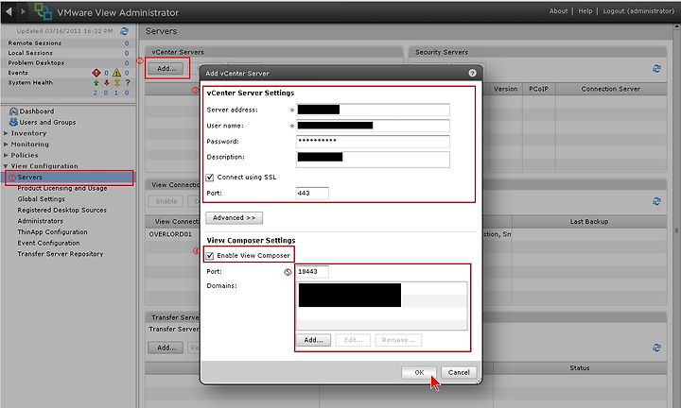This screenshot has width=681, height=408.
Task: Open Registered Desktop Sources
Action: (61, 210)
